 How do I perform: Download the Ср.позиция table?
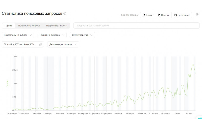click(x=182, y=15)
